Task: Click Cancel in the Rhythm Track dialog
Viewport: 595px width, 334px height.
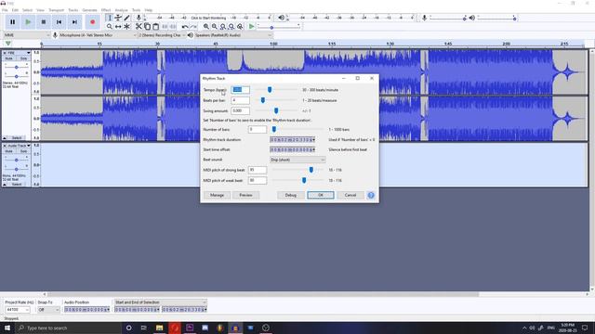Action: tap(350, 195)
